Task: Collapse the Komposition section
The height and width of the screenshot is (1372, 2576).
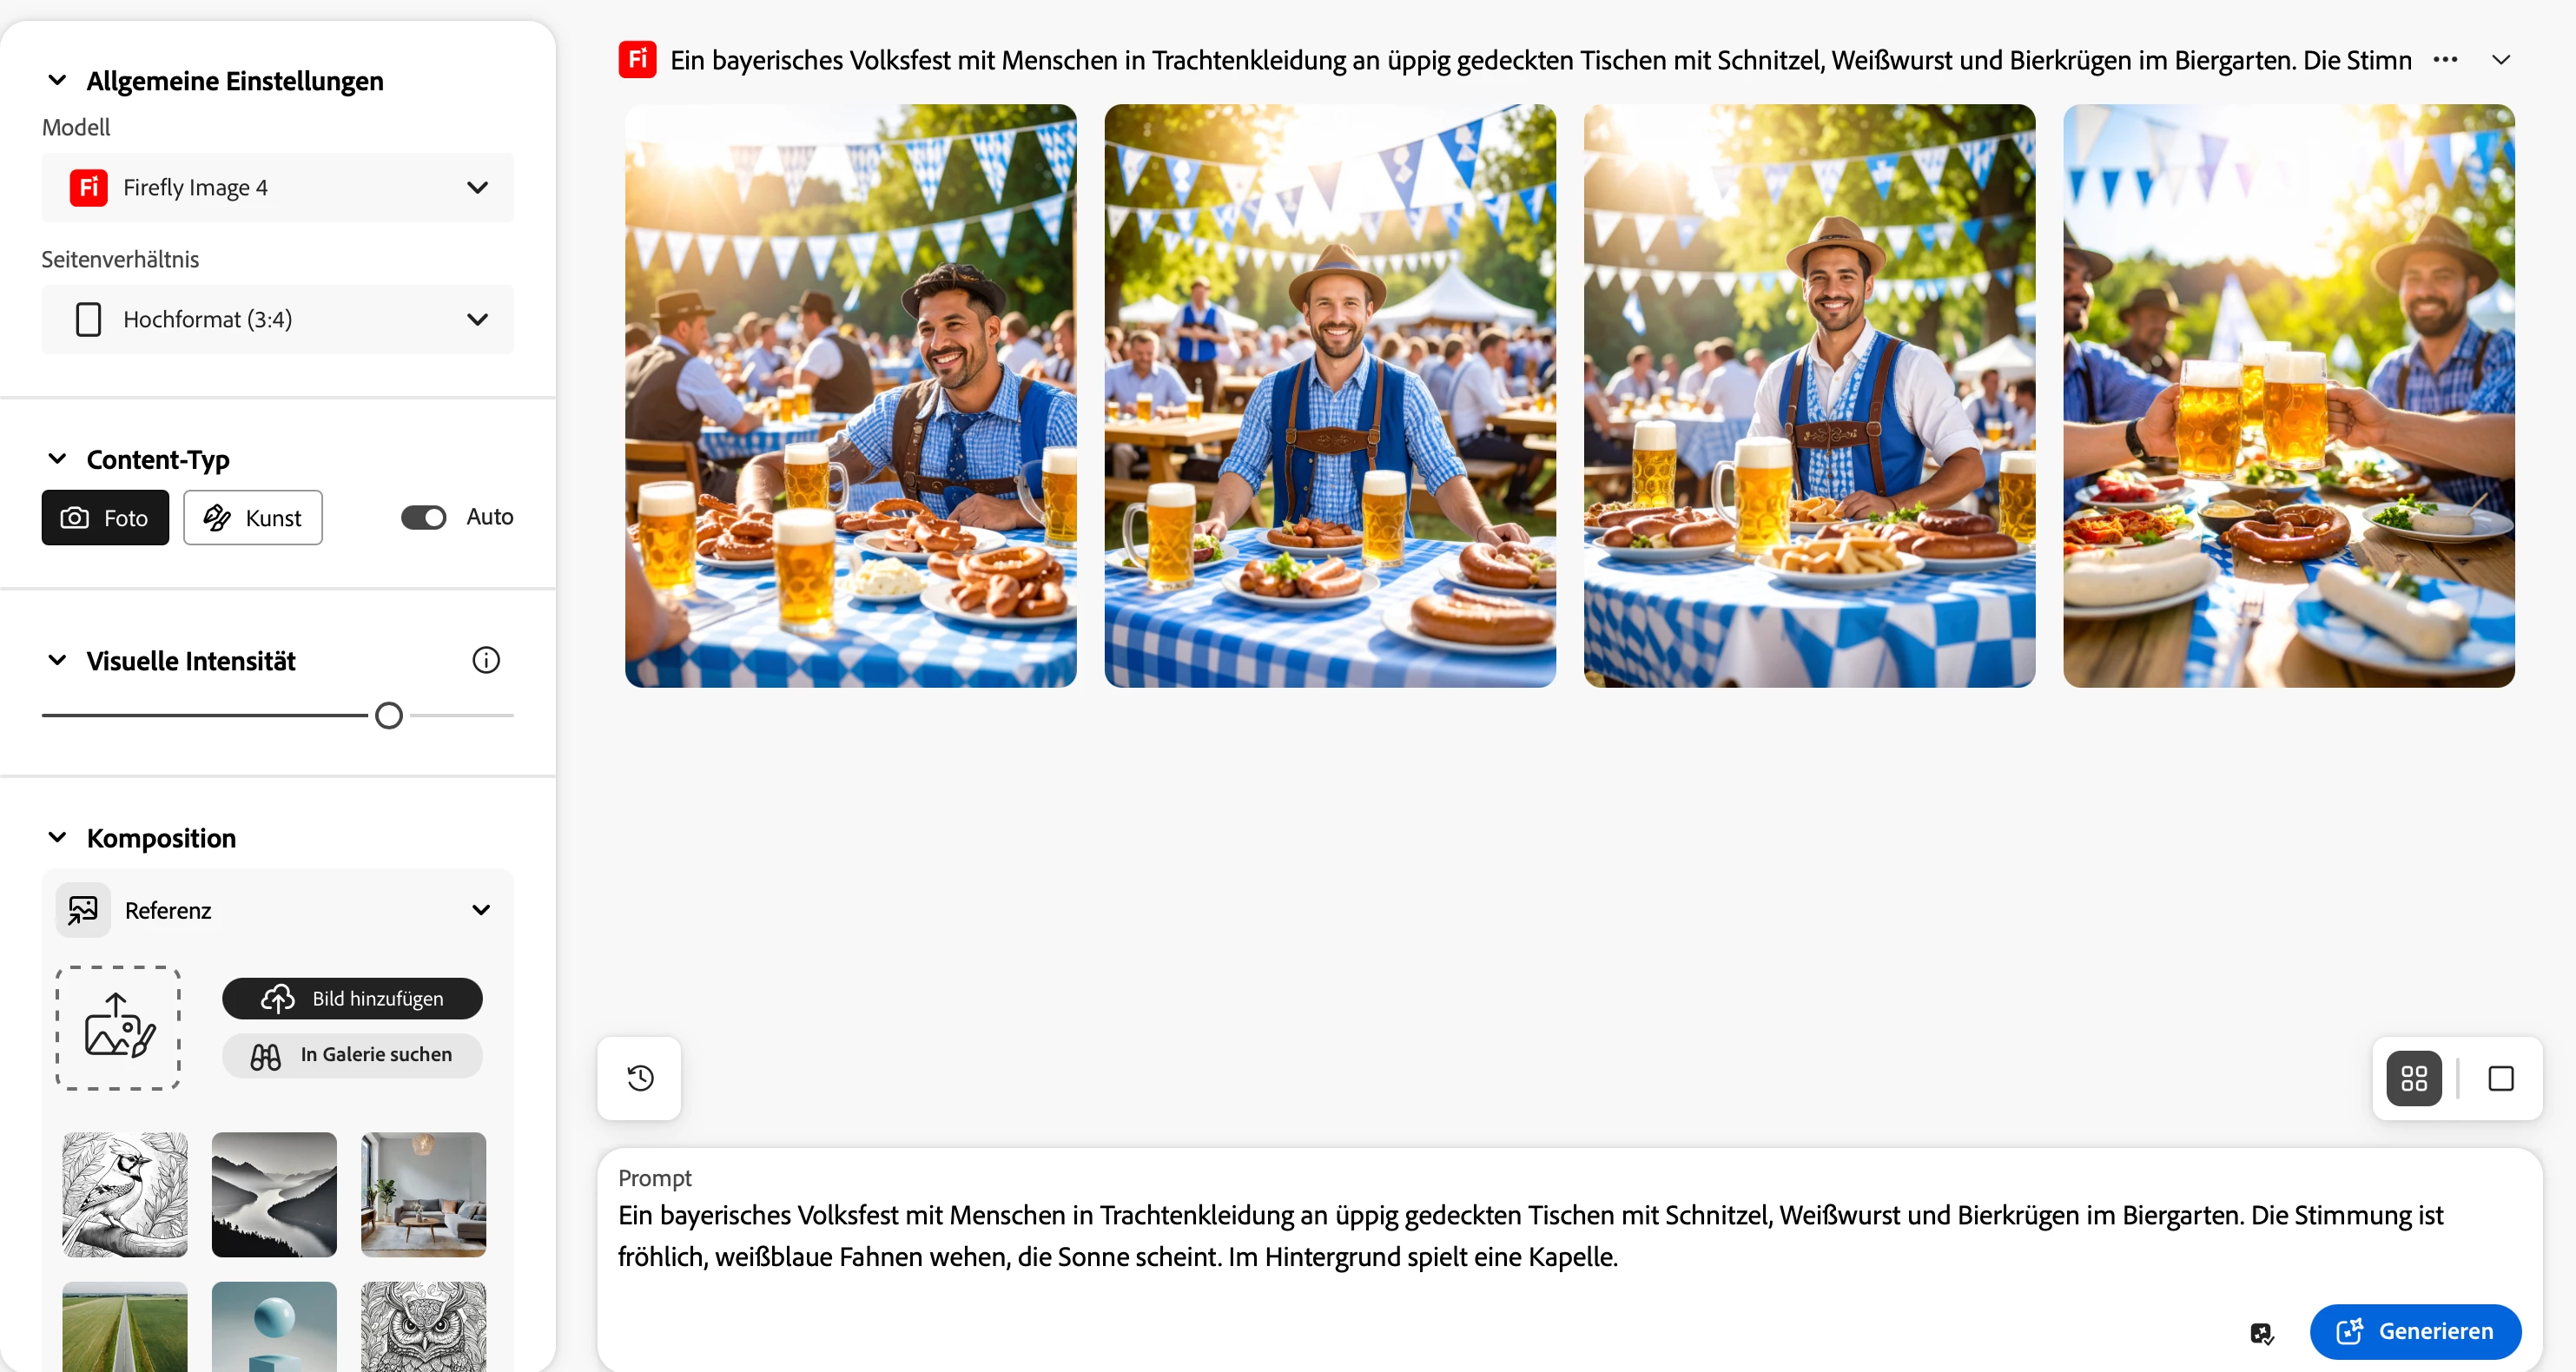Action: 57,837
